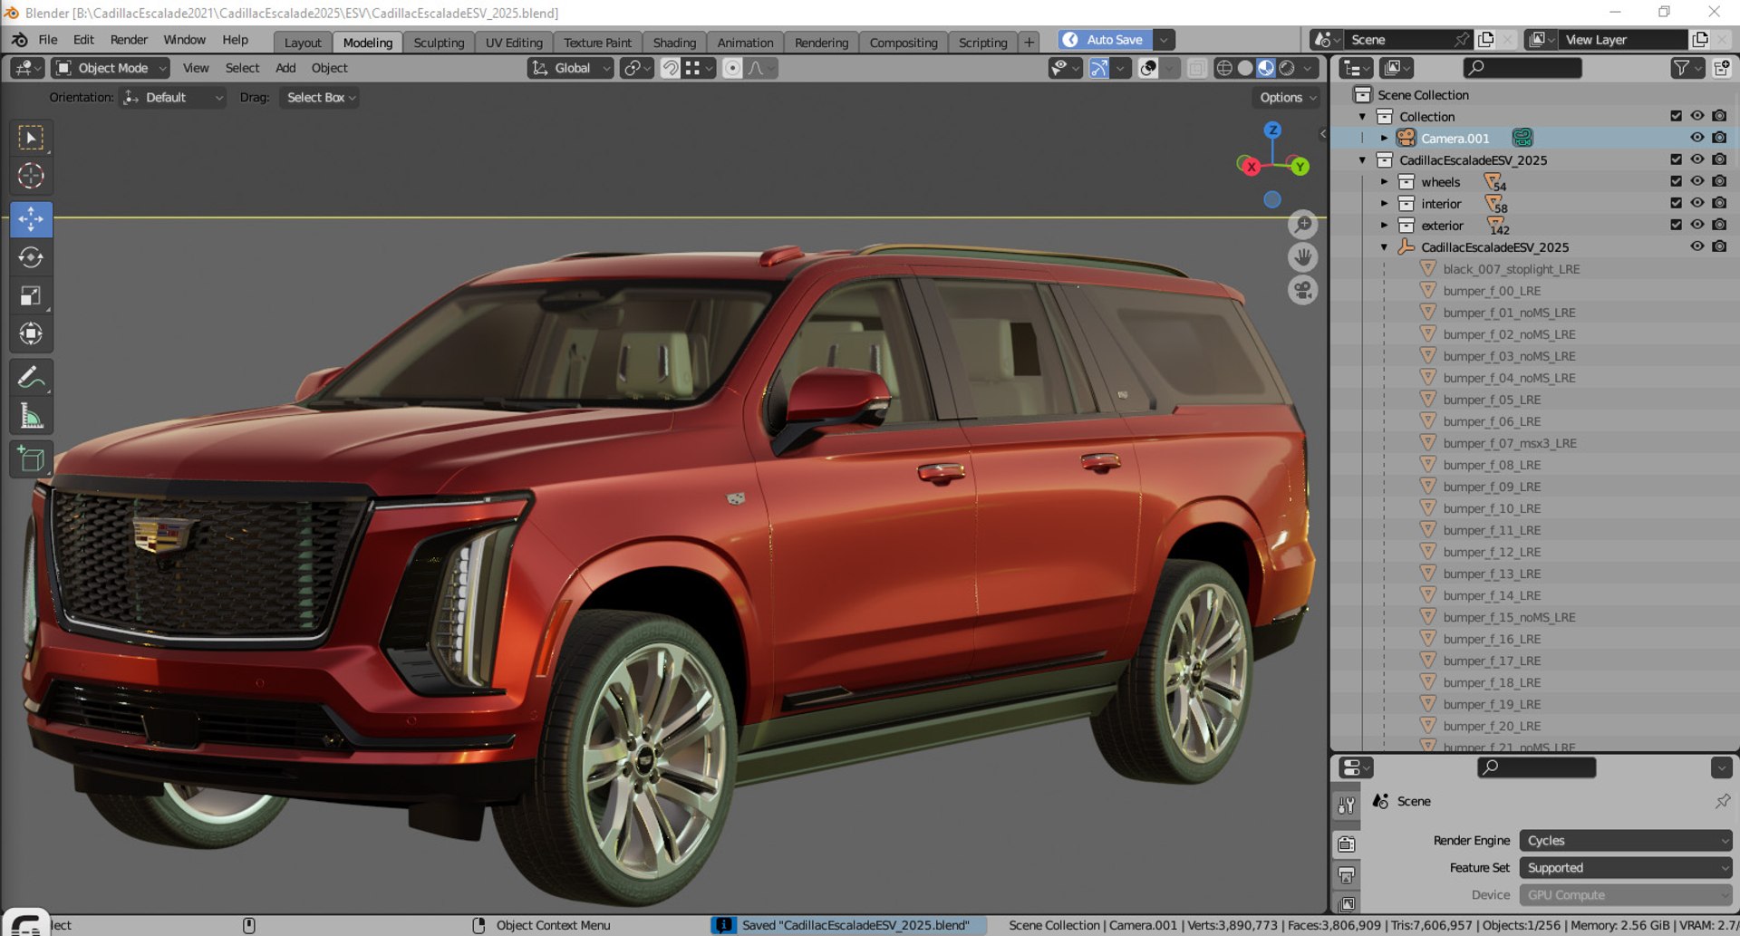
Task: Hide exterior collection with eye icon
Action: point(1697,225)
